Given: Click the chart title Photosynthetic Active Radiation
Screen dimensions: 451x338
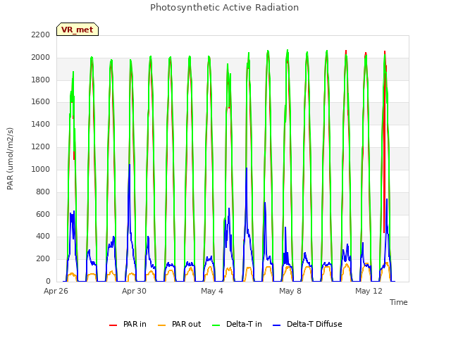Looking at the screenshot, I should point(224,8).
